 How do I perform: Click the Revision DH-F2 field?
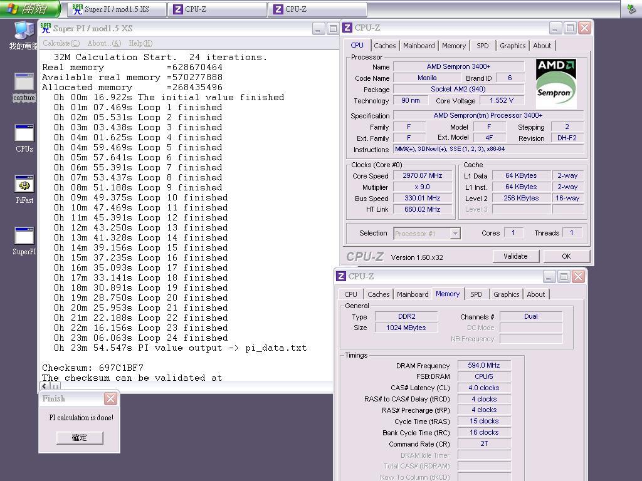pyautogui.click(x=567, y=138)
